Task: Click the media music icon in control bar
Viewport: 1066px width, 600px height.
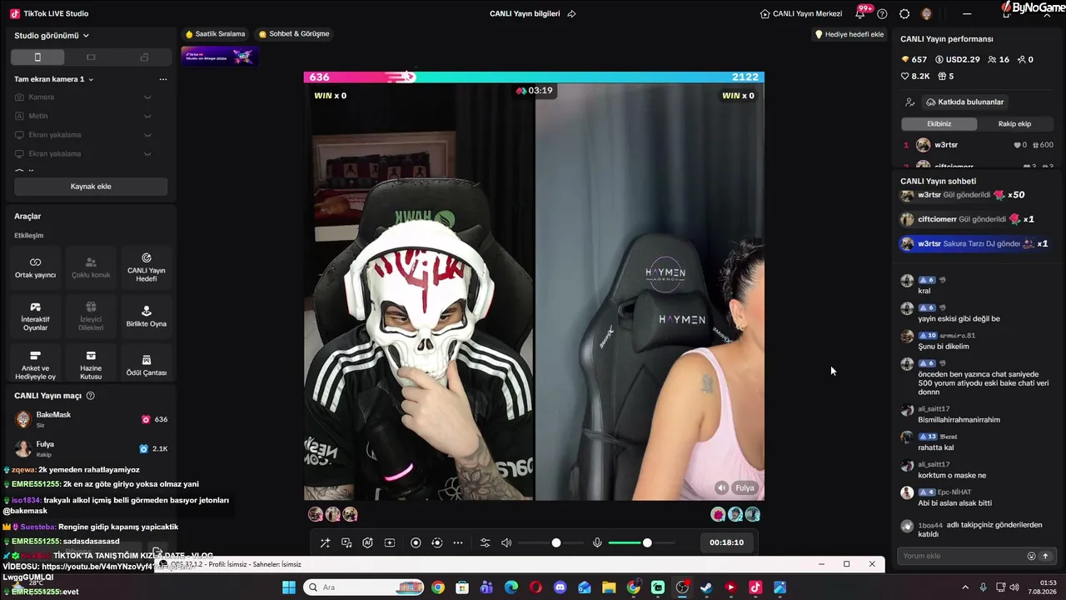Action: [346, 542]
